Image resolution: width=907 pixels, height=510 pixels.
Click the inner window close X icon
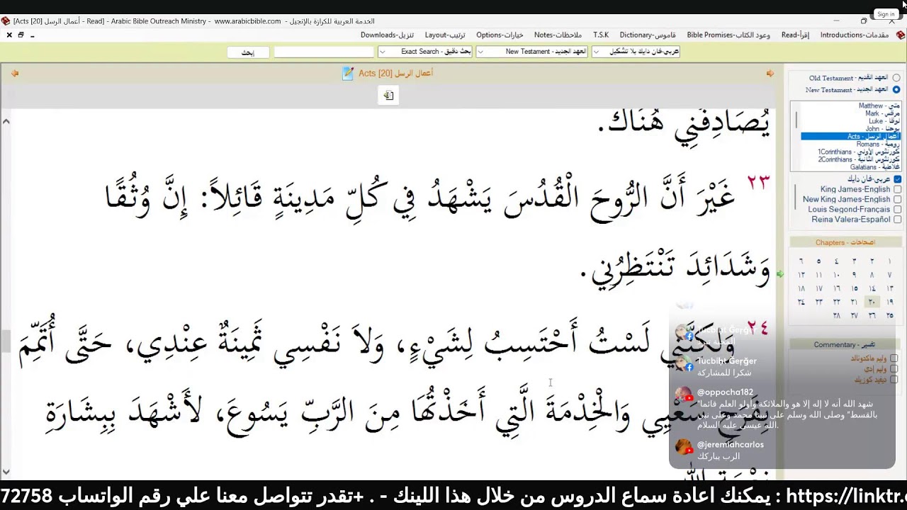tap(9, 35)
